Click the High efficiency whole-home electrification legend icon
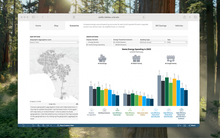Image resolution: width=220 pixels, height=138 pixels. point(169,110)
